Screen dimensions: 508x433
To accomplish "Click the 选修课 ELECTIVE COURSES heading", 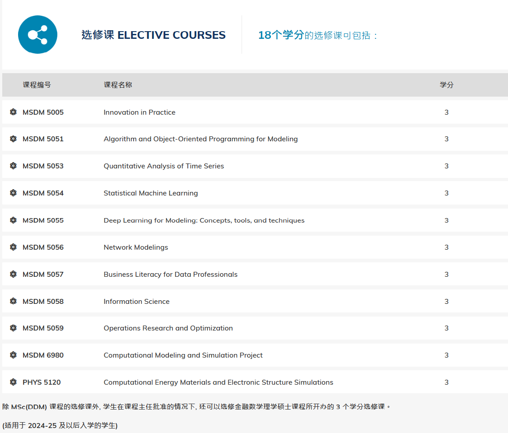I will (x=154, y=35).
